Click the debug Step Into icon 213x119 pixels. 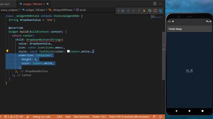click(133, 11)
